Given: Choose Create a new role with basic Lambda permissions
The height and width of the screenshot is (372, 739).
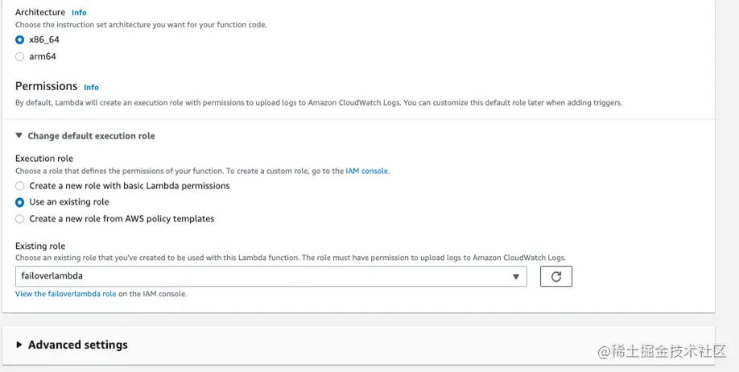Looking at the screenshot, I should [20, 186].
